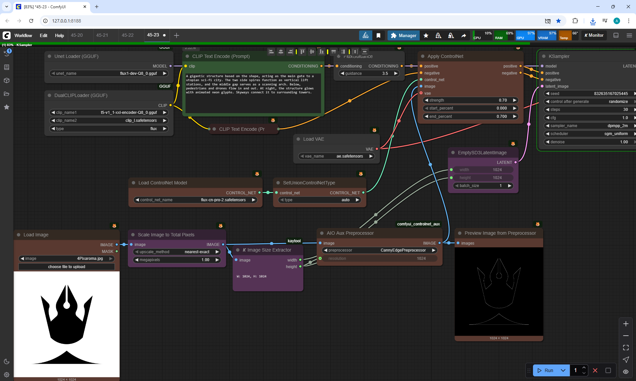Click the fit view icon
Viewport: 636px width, 381px height.
tap(626, 348)
